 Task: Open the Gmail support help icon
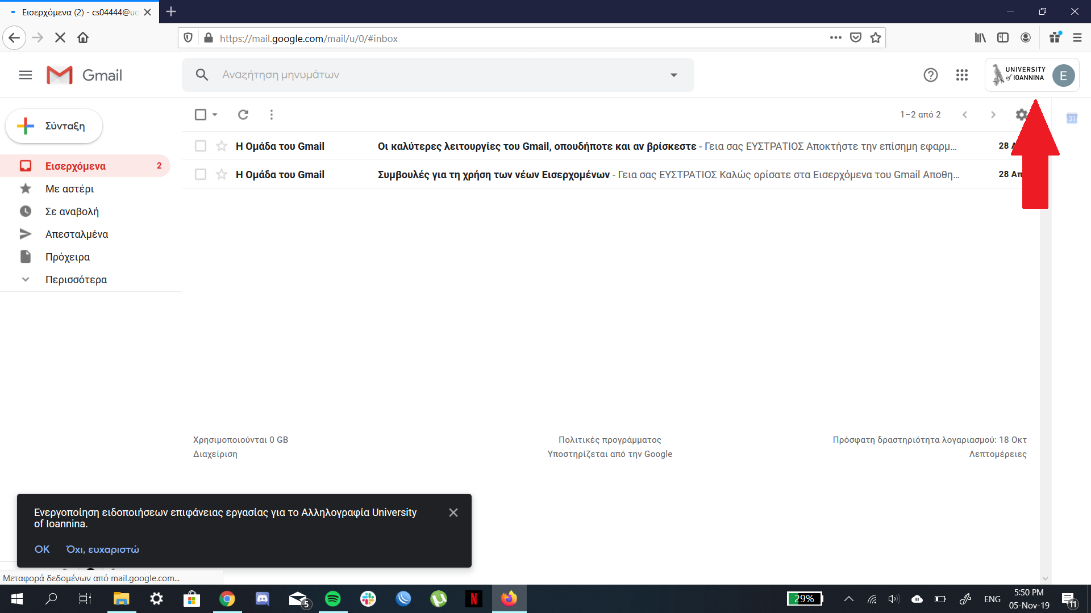(930, 75)
